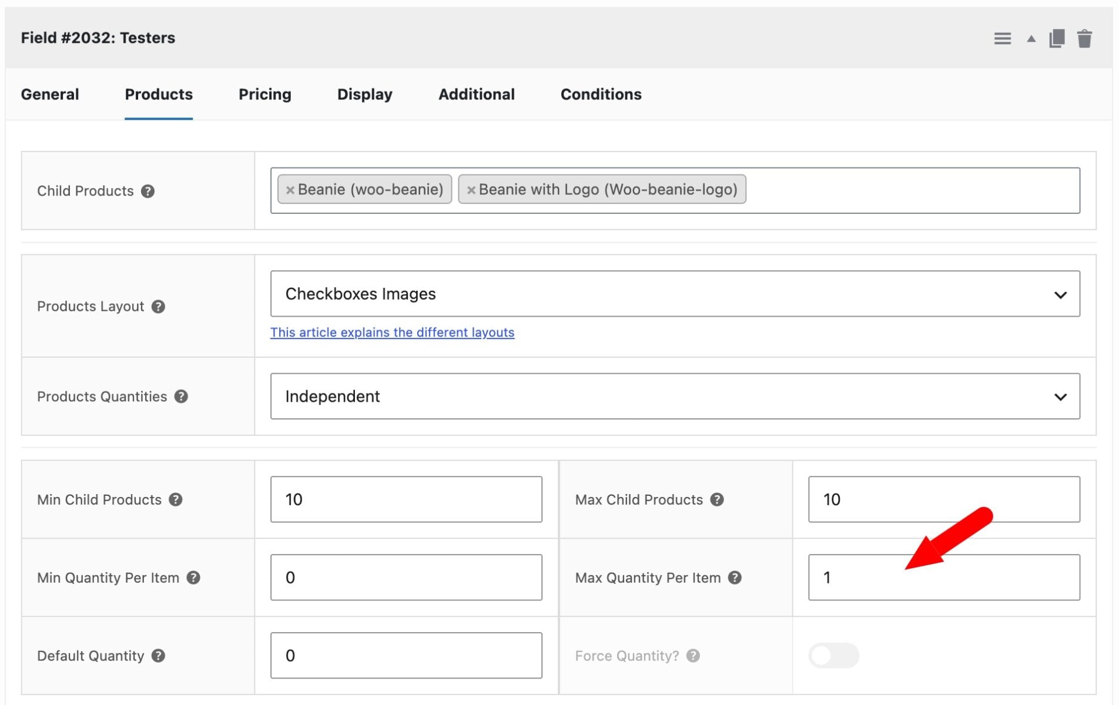This screenshot has width=1119, height=705.
Task: Toggle the Force Quantity switch
Action: coord(834,656)
